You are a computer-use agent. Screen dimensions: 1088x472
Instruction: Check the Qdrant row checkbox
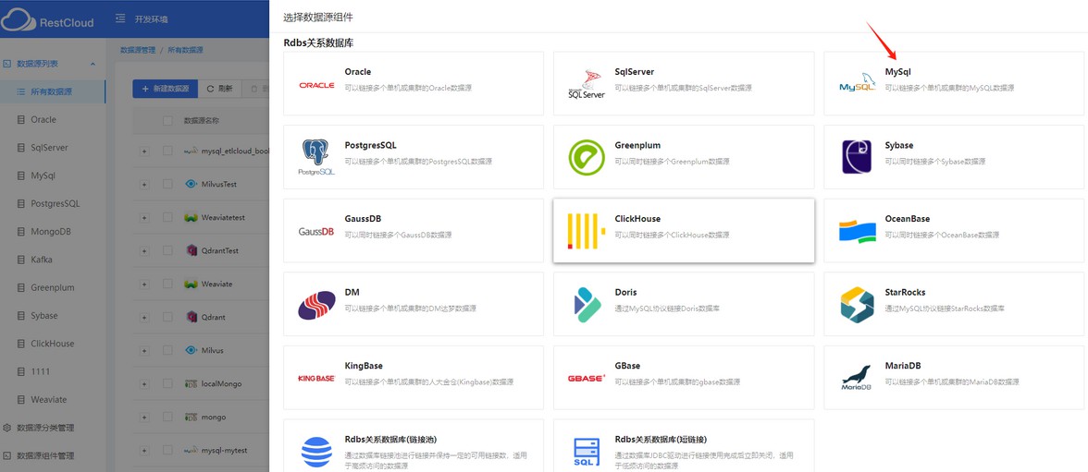167,317
